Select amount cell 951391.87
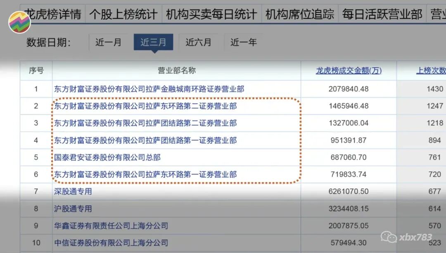446x253 pixels. 349,140
